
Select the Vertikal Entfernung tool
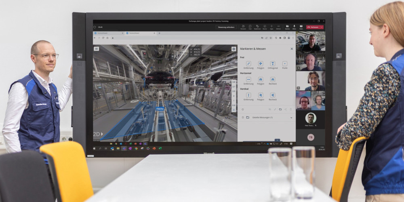pos(248,95)
